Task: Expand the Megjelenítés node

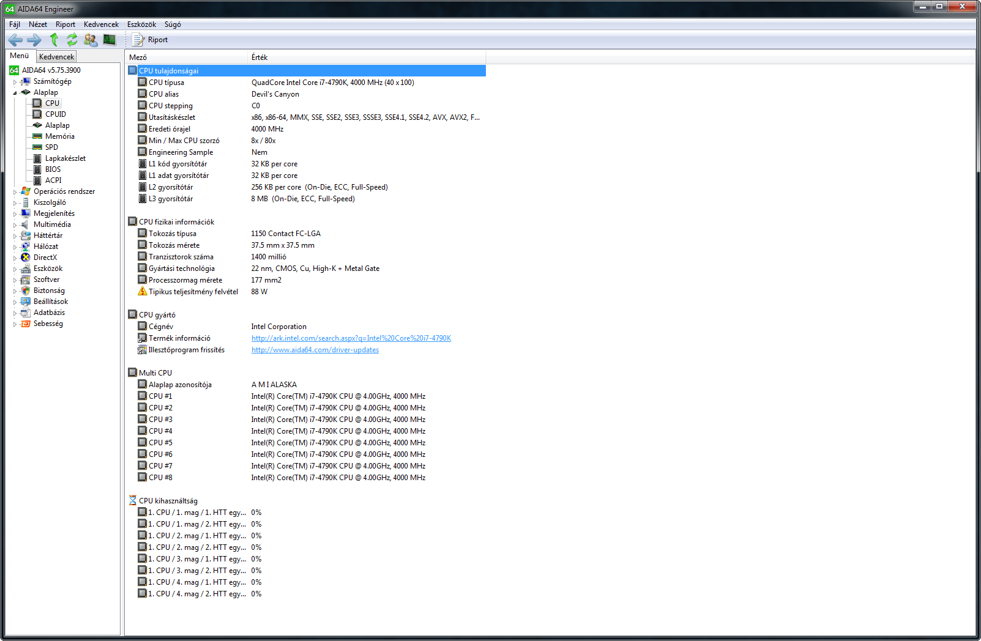Action: coord(15,213)
